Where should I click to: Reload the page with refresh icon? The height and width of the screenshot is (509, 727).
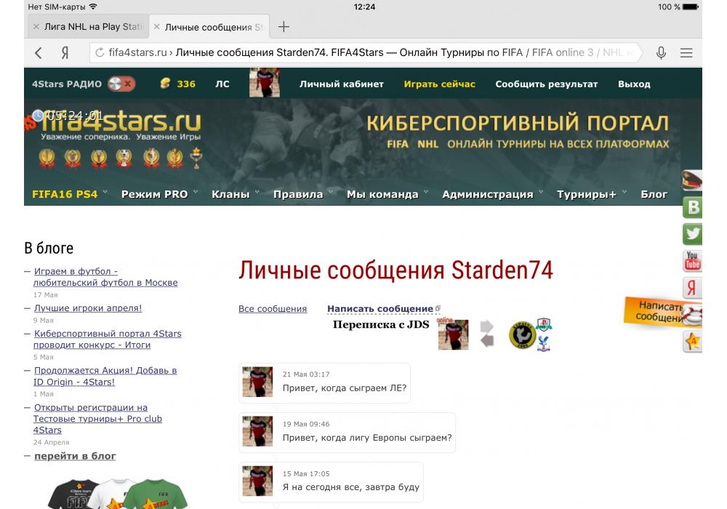(100, 52)
